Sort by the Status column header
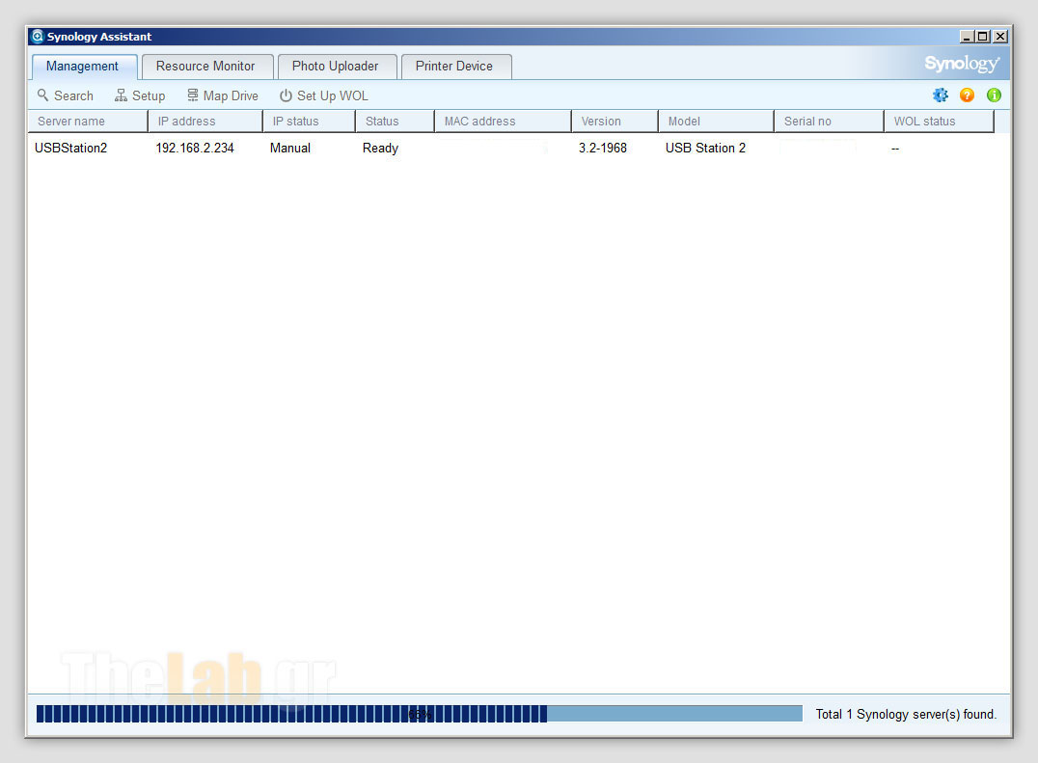1038x763 pixels. (395, 122)
